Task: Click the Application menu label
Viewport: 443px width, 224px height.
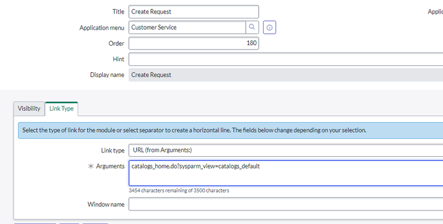Action: [x=101, y=28]
